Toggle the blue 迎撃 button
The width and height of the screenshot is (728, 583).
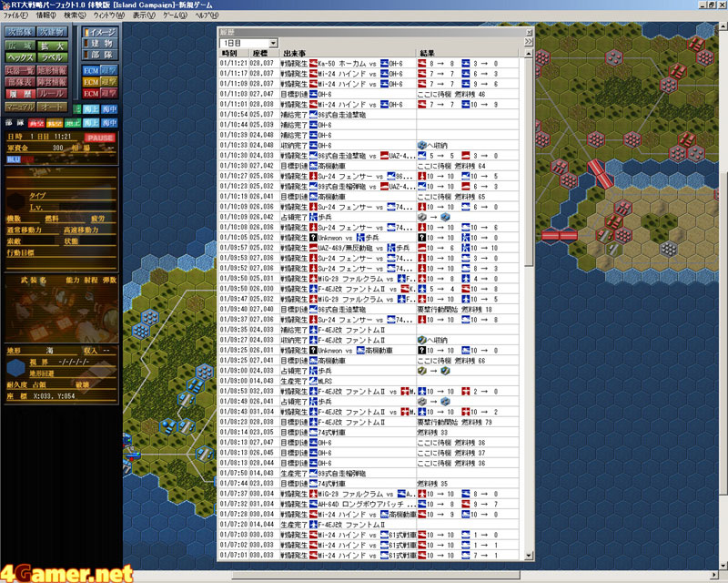tap(108, 71)
